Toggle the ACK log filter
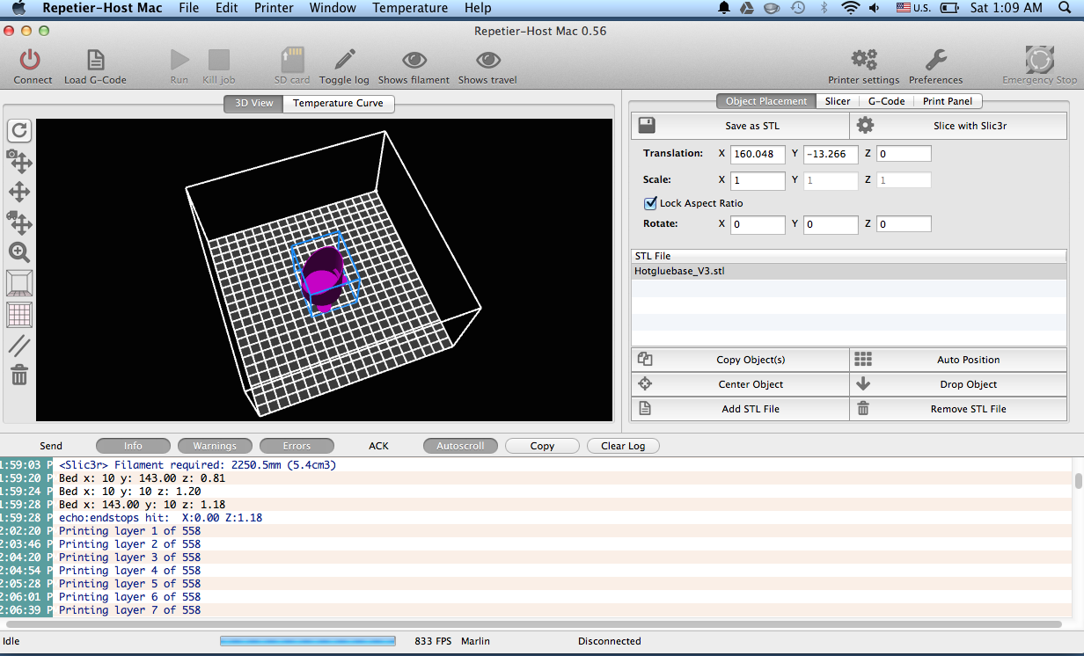This screenshot has width=1084, height=656. point(378,446)
